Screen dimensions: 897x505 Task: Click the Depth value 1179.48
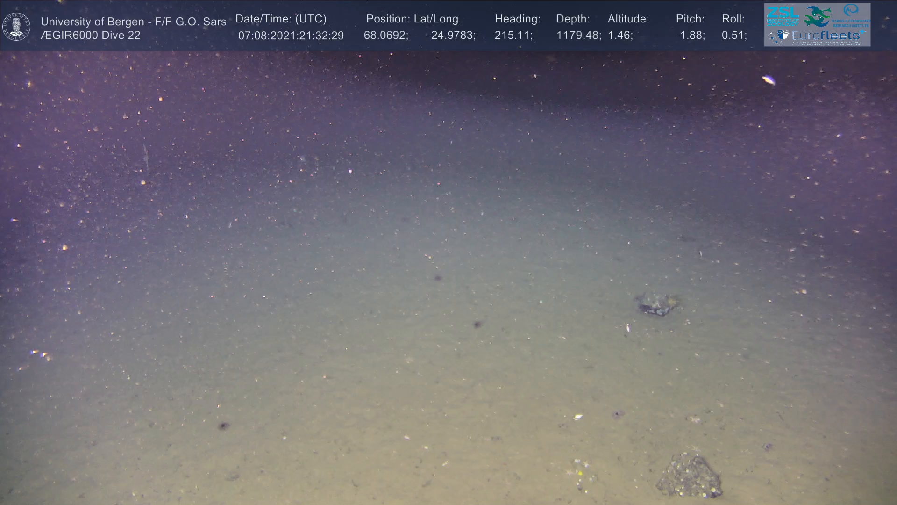click(x=578, y=36)
